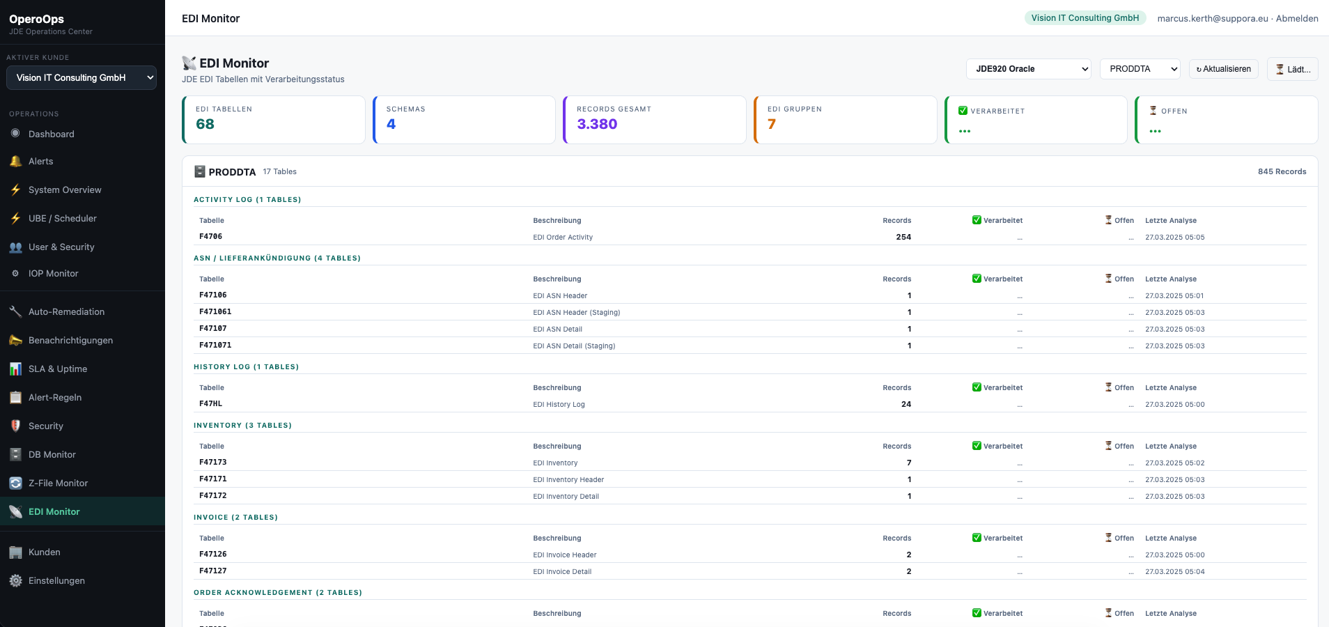Screen dimensions: 1329x627
Task: Open UBE / Scheduler menu item
Action: pyautogui.click(x=62, y=219)
